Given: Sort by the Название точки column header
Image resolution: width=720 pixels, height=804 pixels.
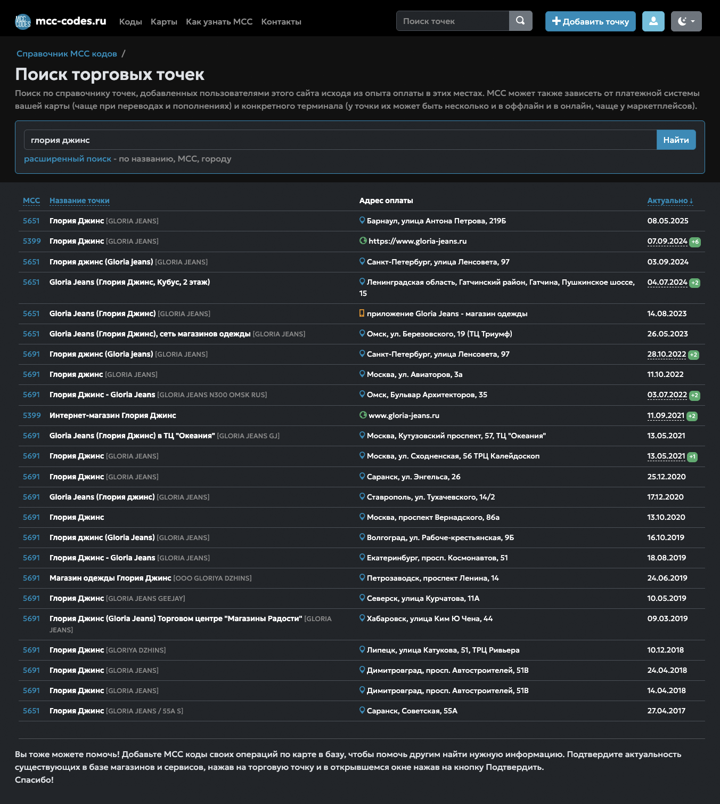Looking at the screenshot, I should click(79, 200).
